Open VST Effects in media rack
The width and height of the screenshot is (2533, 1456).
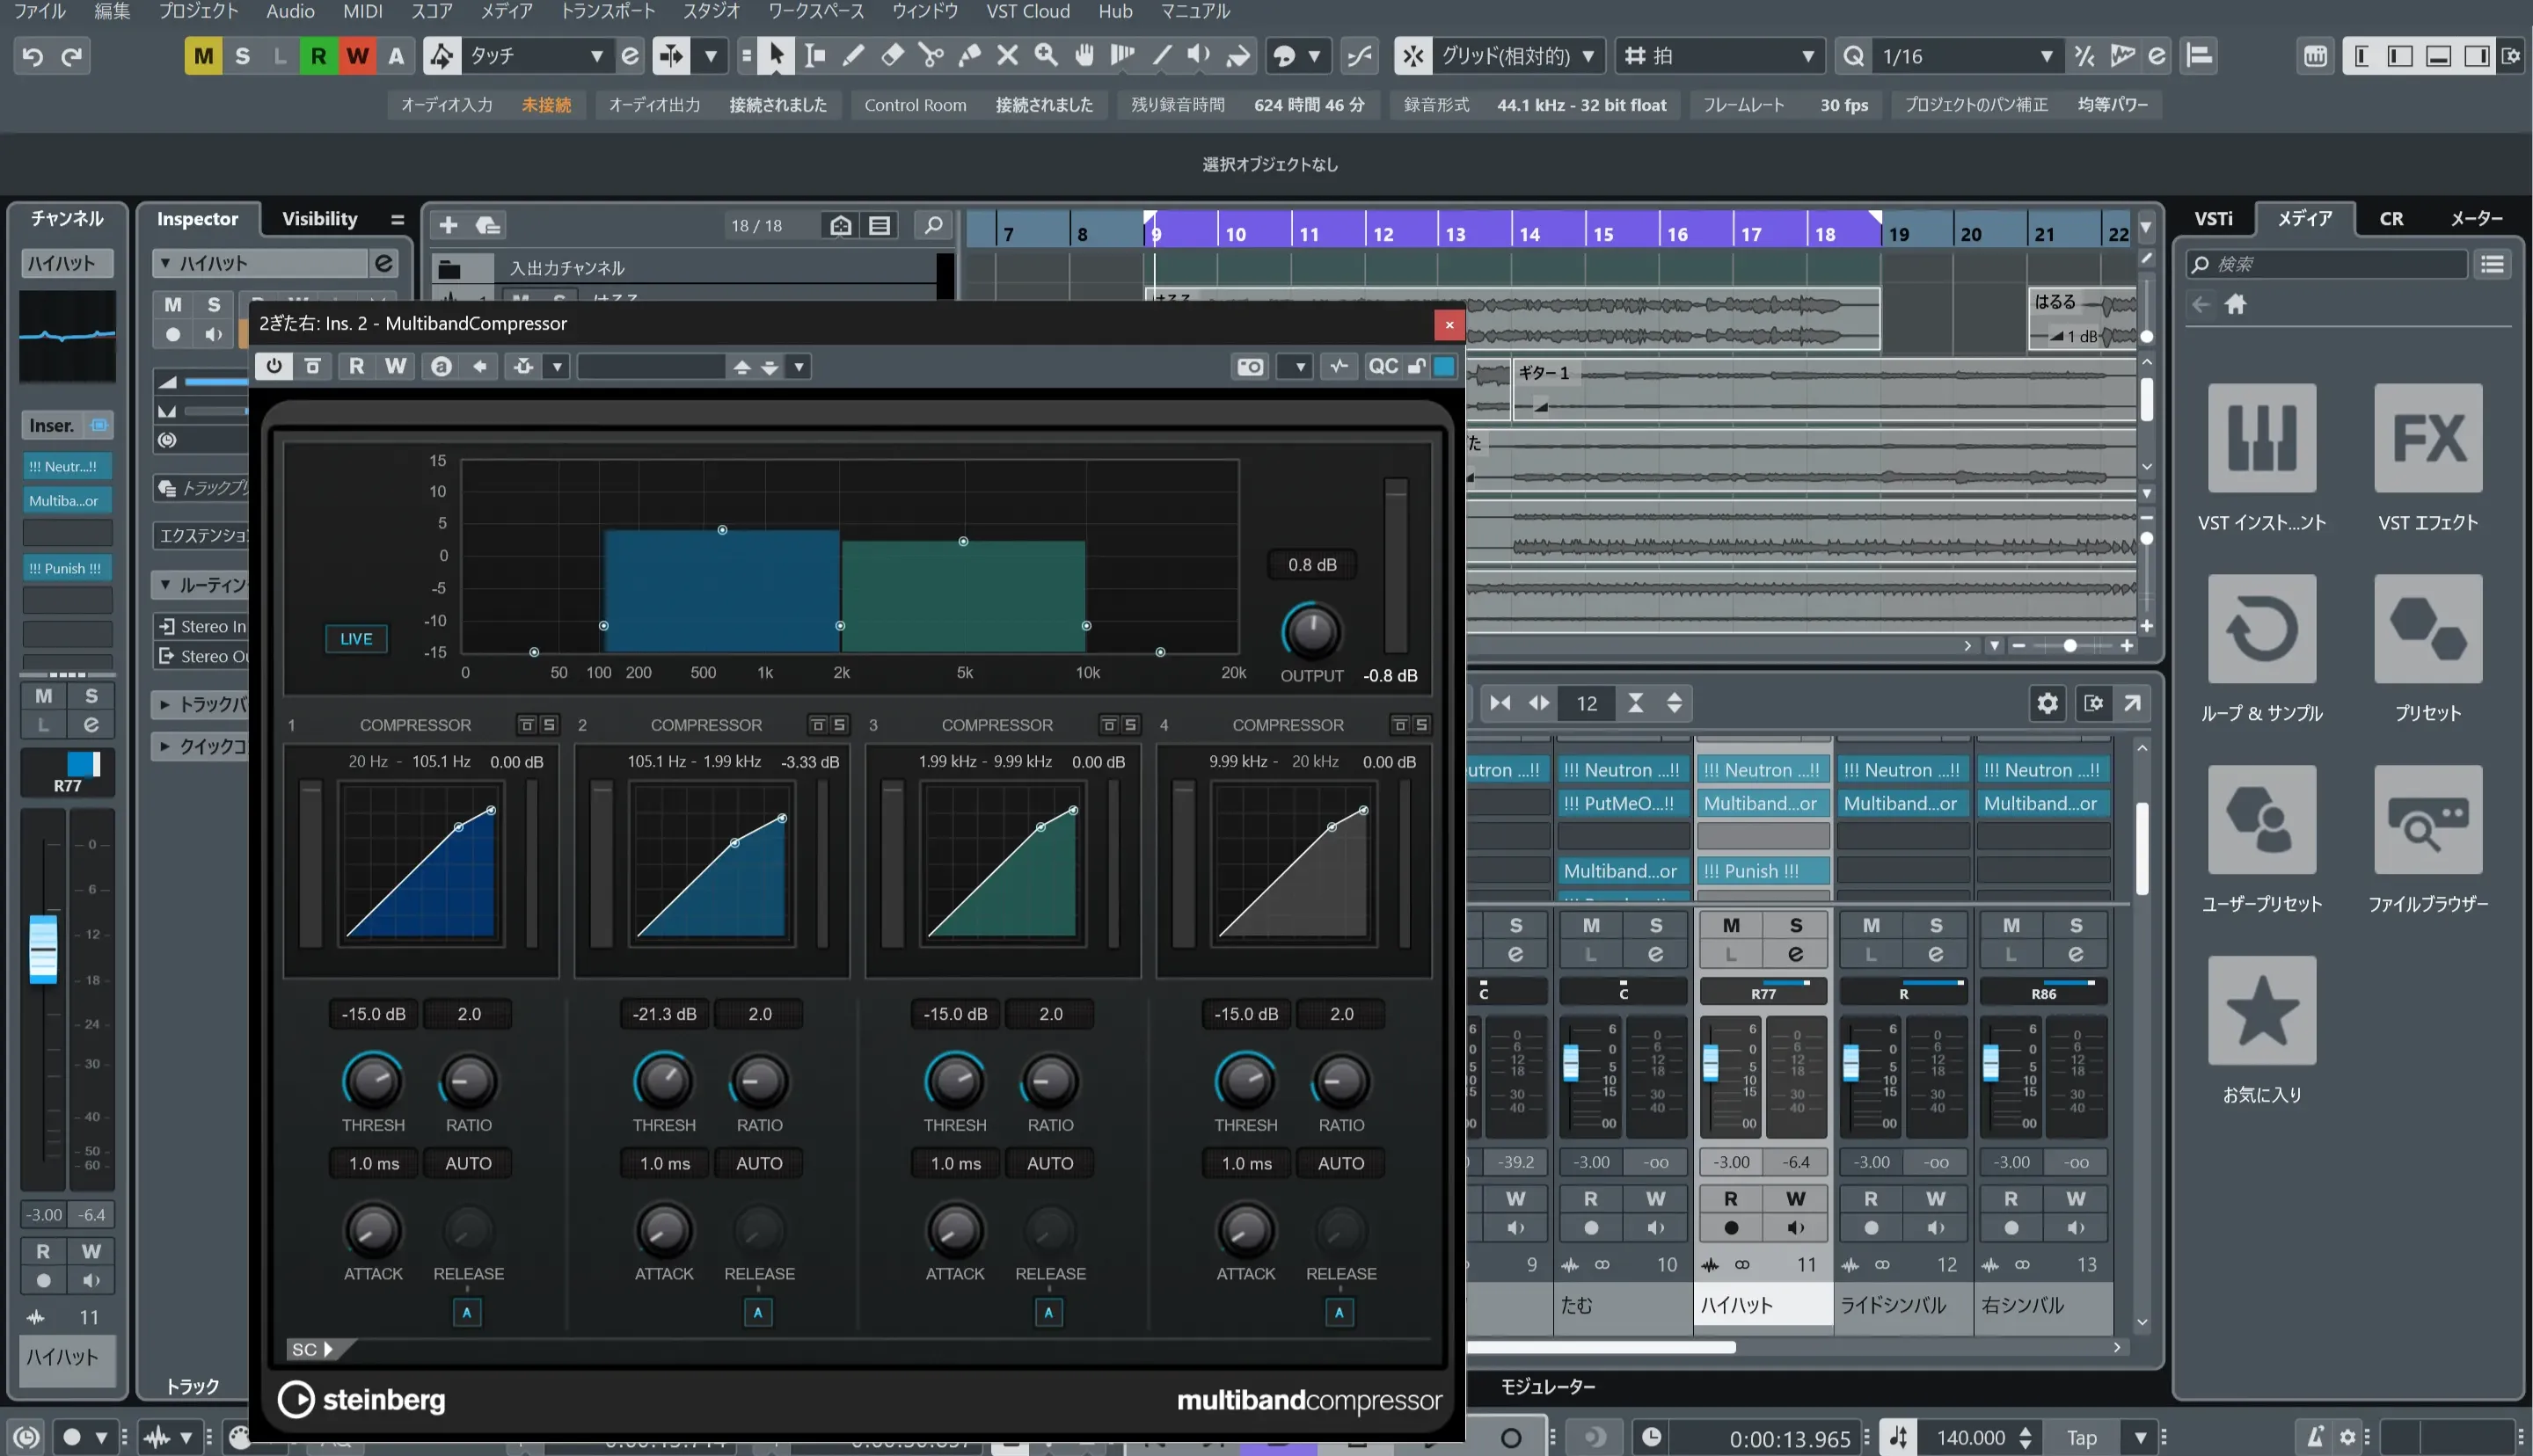point(2427,438)
